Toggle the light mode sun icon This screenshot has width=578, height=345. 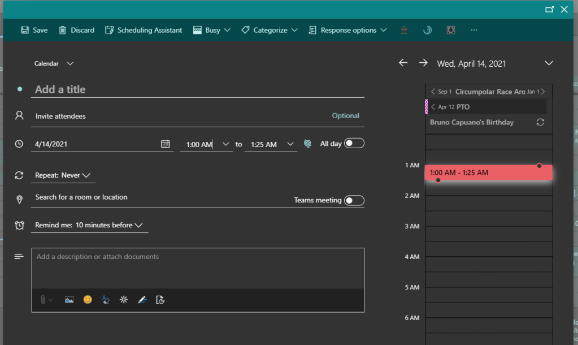tap(124, 300)
